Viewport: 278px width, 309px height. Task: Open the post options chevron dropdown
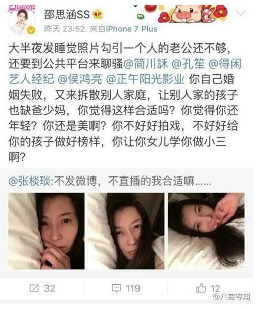pyautogui.click(x=240, y=13)
